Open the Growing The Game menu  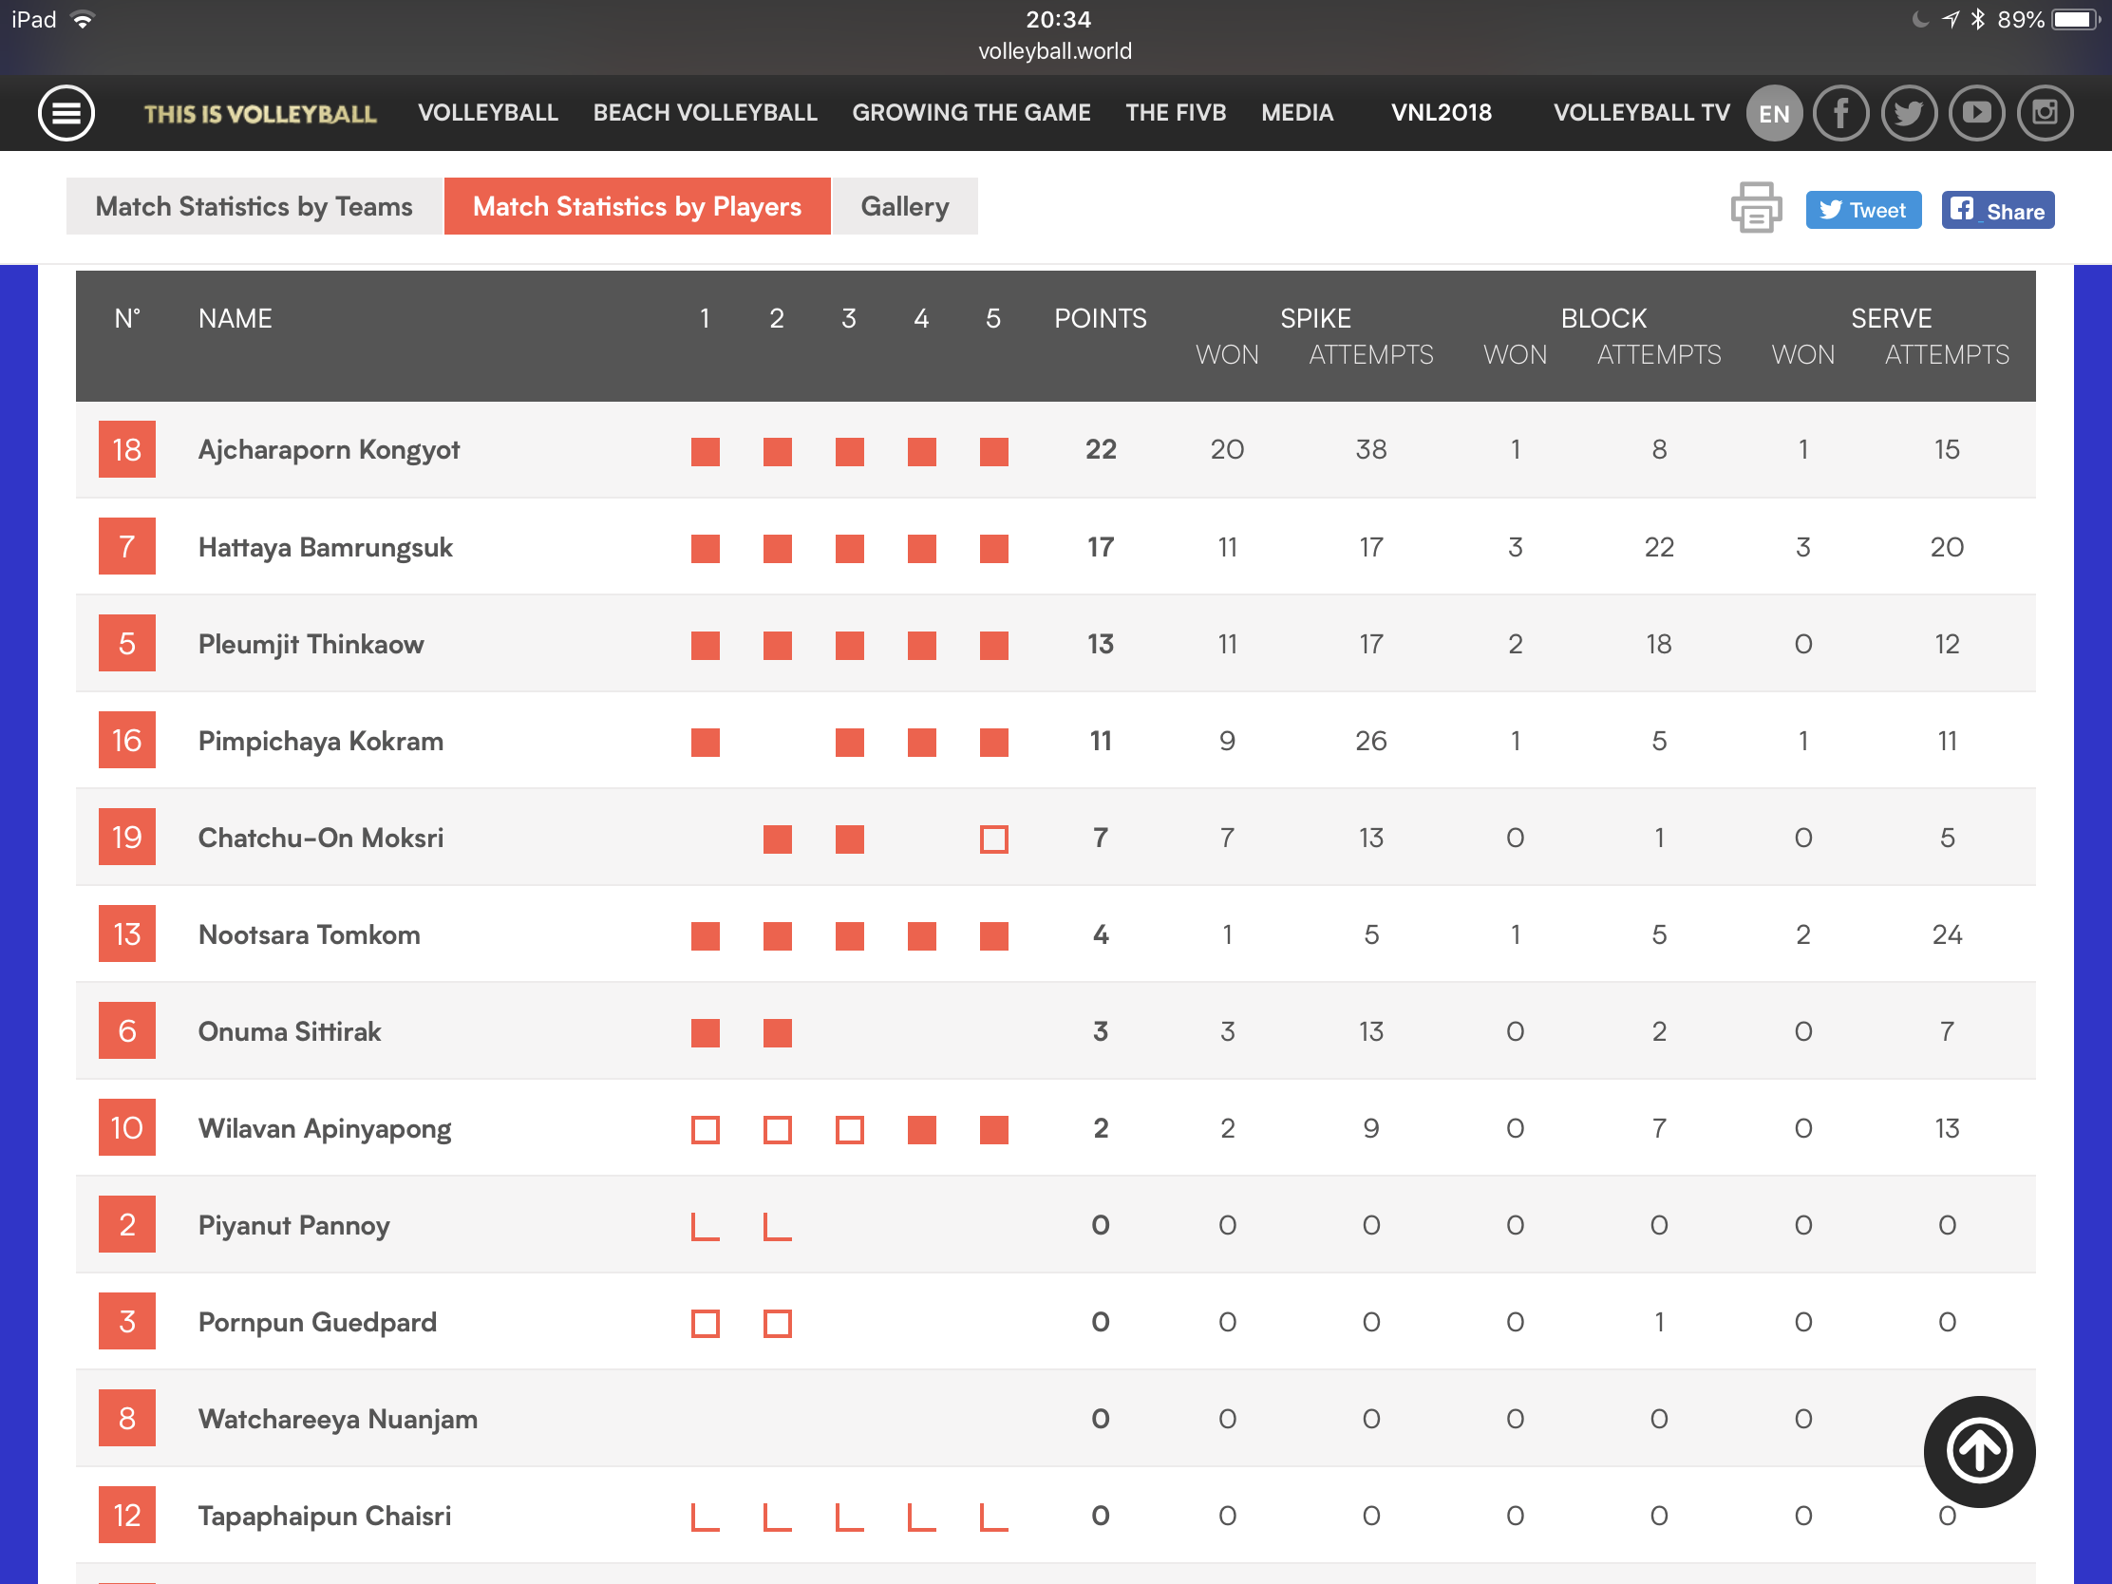(971, 113)
